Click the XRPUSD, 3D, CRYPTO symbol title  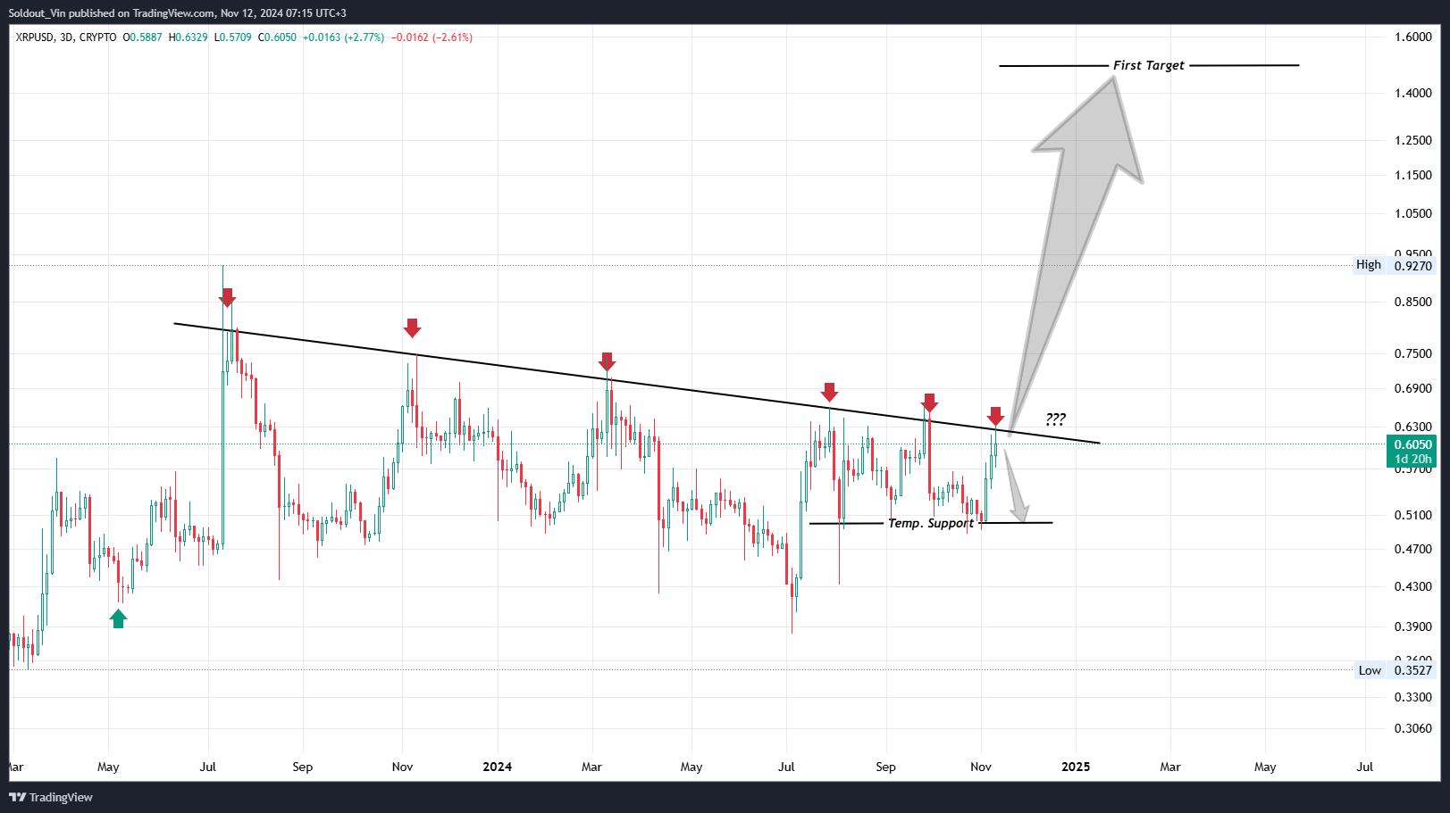66,37
